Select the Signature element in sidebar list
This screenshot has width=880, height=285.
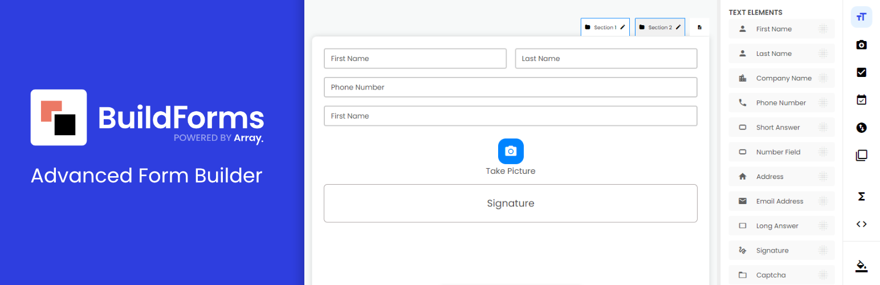coord(781,250)
